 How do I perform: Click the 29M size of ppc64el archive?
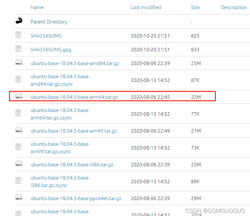pyautogui.click(x=196, y=198)
